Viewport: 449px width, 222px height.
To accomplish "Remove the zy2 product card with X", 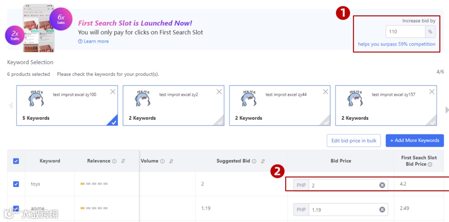I will (x=219, y=92).
